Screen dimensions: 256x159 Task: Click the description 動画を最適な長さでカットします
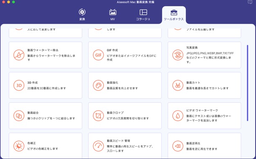tap(207, 88)
